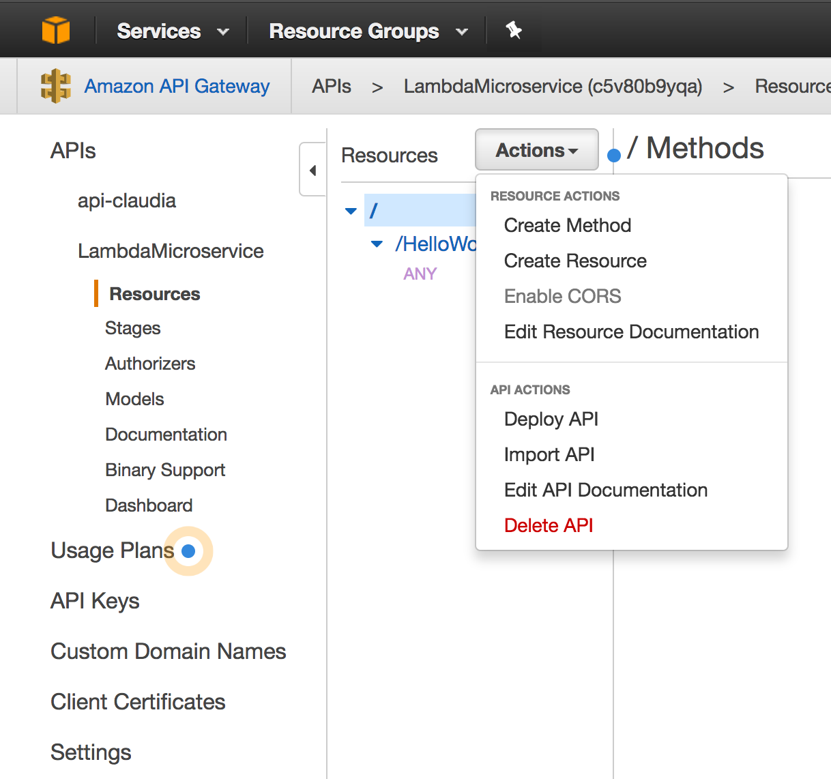Screen dimensions: 831x779
Task: Click the red Delete API option
Action: [x=548, y=526]
